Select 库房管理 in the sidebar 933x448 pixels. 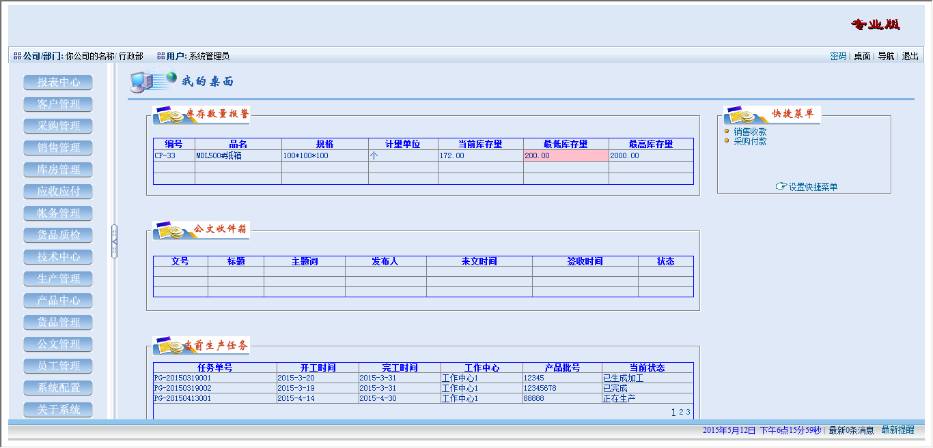point(58,170)
